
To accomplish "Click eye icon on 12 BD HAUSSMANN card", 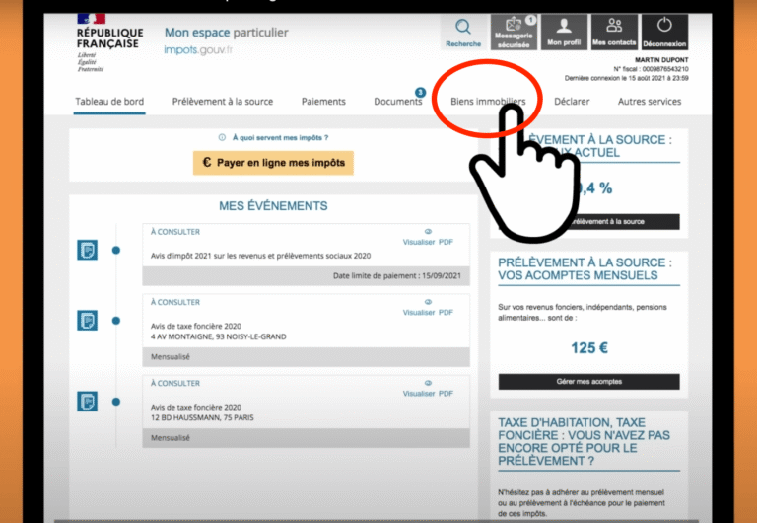I will click(x=428, y=383).
